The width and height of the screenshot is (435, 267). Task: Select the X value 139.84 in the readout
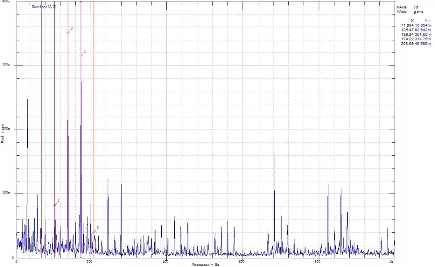click(407, 35)
